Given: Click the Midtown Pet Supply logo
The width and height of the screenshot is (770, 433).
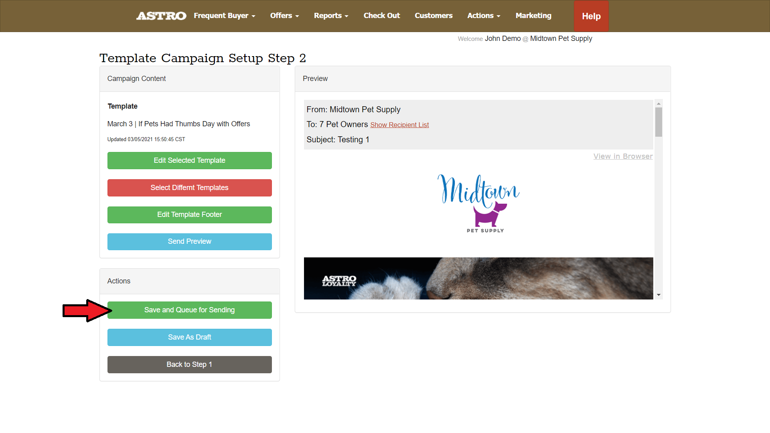Looking at the screenshot, I should tap(478, 203).
